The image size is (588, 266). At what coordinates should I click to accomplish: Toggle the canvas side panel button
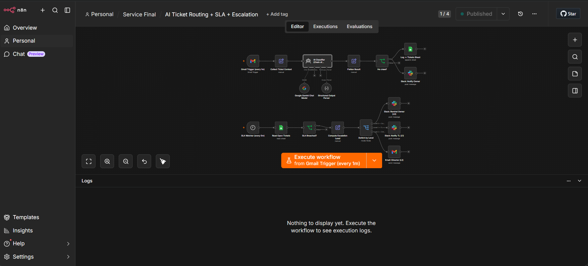[x=575, y=91]
